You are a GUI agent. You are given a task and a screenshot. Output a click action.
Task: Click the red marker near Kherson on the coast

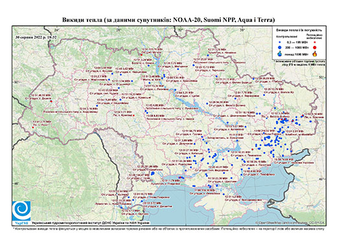pyautogui.click(x=180, y=178)
